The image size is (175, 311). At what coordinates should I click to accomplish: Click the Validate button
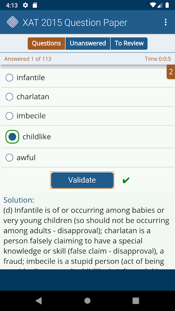pyautogui.click(x=82, y=180)
